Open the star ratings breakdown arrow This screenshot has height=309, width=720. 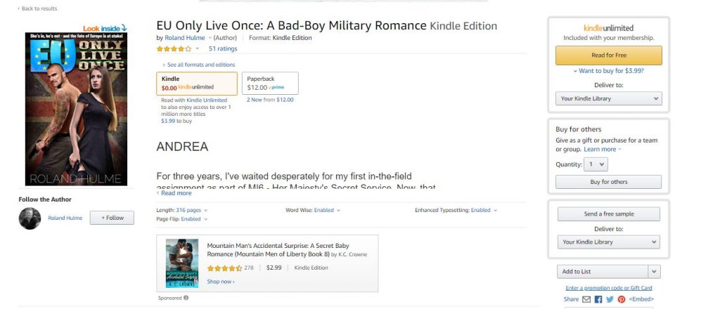198,48
